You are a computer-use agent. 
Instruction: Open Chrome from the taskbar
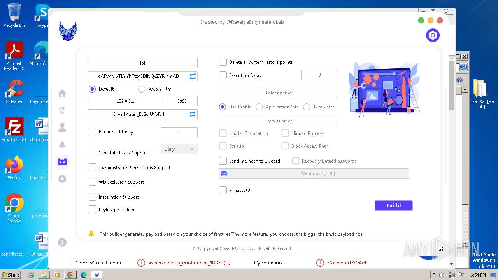pyautogui.click(x=70, y=275)
